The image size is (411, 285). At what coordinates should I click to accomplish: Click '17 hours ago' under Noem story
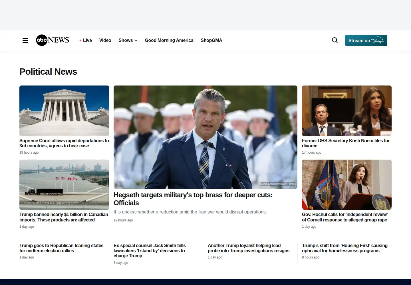311,152
